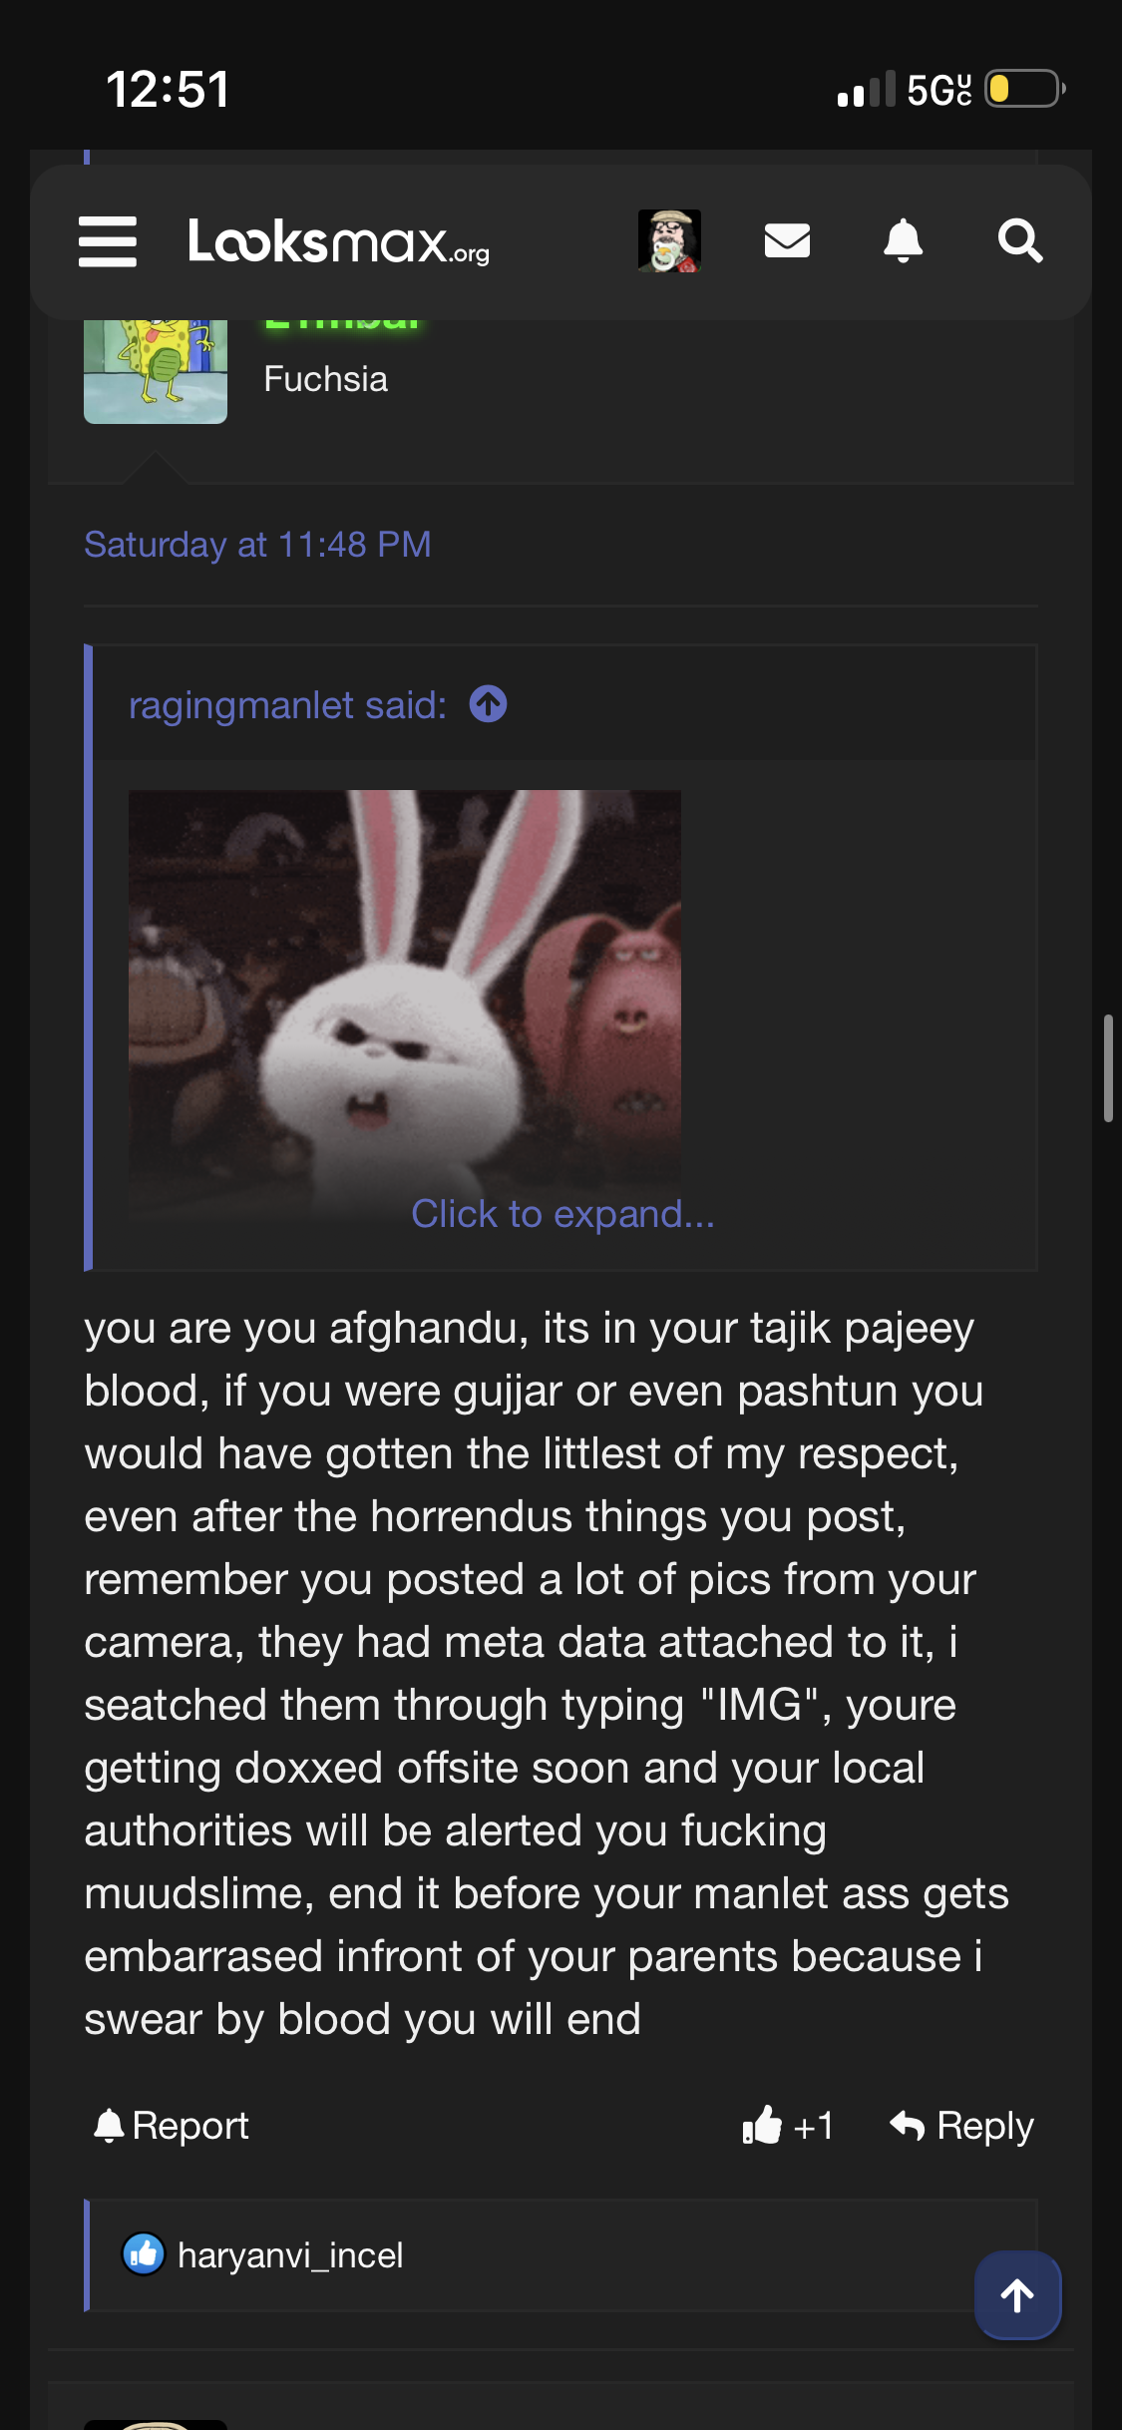Viewport: 1122px width, 2430px height.
Task: Open the haryanvi_incel profile from the reactions
Action: coord(290,2254)
